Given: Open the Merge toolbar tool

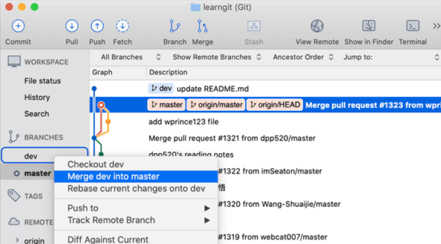Looking at the screenshot, I should click(x=202, y=26).
